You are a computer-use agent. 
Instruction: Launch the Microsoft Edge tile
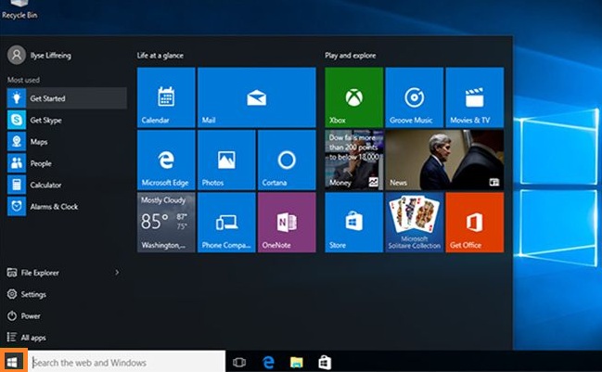click(x=166, y=160)
